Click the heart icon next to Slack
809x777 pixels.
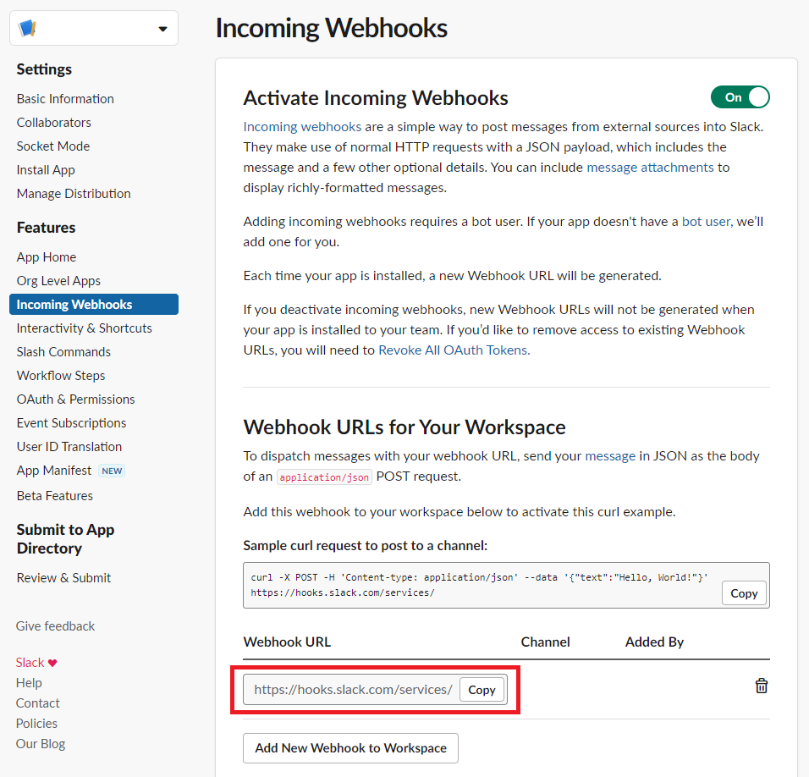[x=52, y=663]
